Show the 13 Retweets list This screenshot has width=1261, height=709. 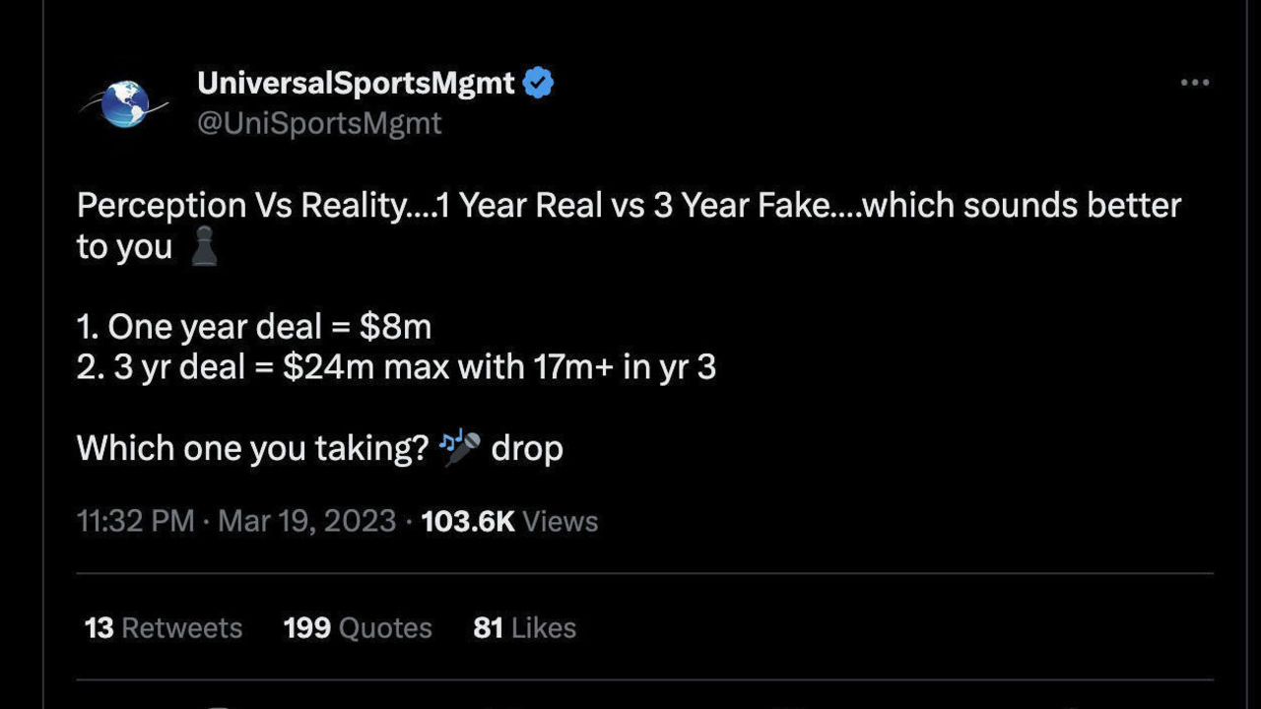click(x=164, y=628)
